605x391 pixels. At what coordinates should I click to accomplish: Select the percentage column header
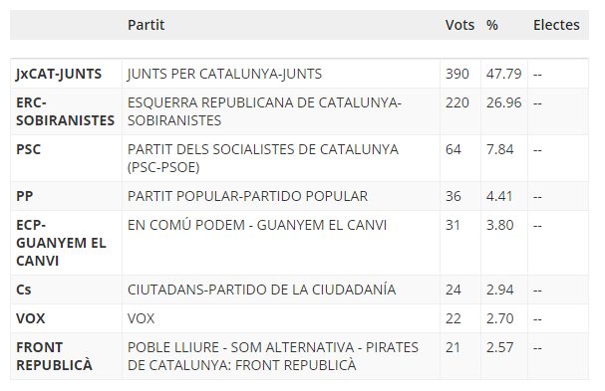[x=492, y=25]
